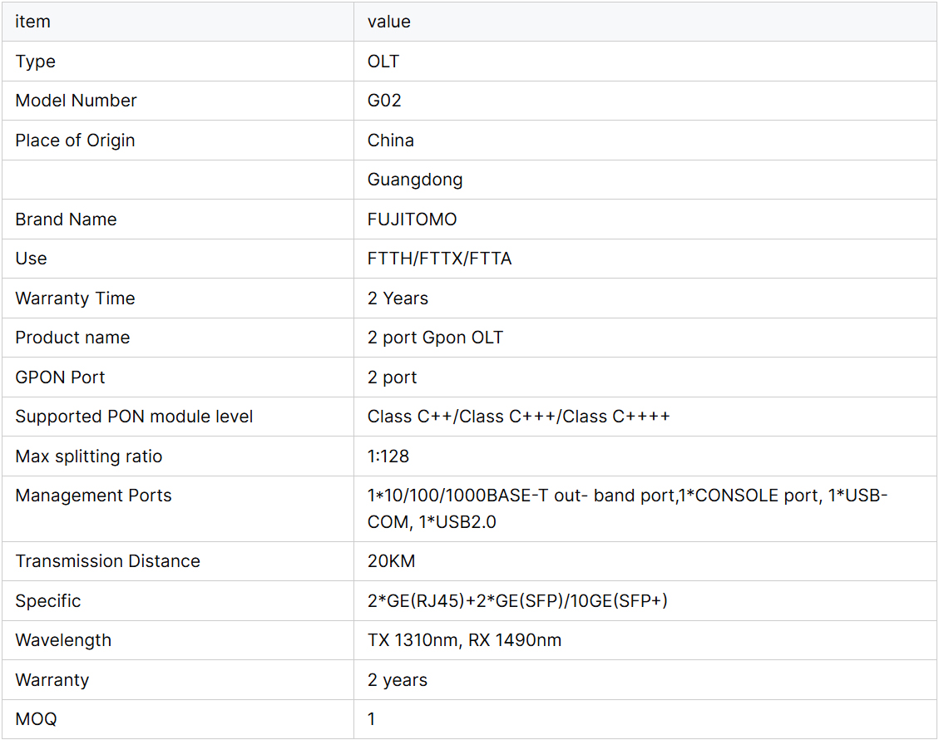The width and height of the screenshot is (939, 740).
Task: Click the MOQ label
Action: pos(36,719)
